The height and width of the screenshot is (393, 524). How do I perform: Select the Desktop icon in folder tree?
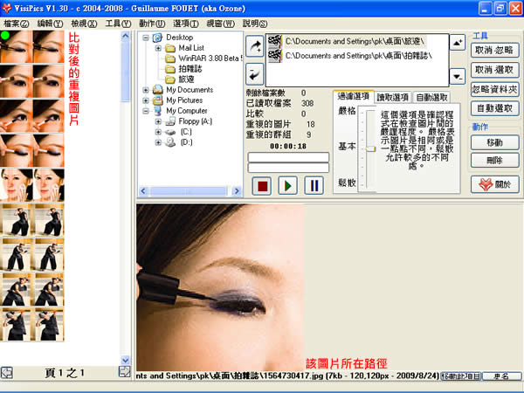coord(157,38)
